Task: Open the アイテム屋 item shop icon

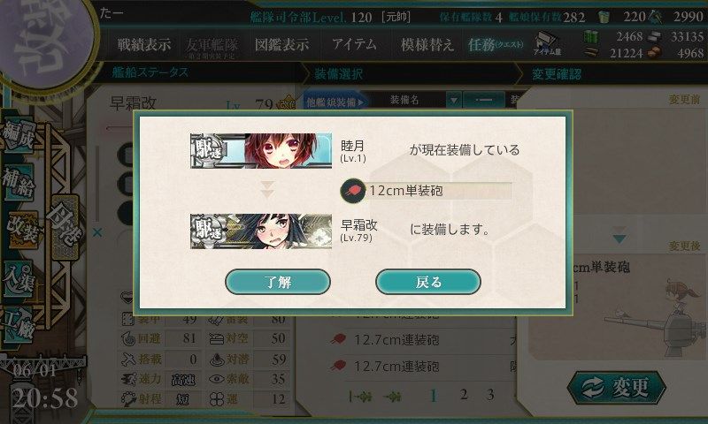Action: pyautogui.click(x=547, y=43)
